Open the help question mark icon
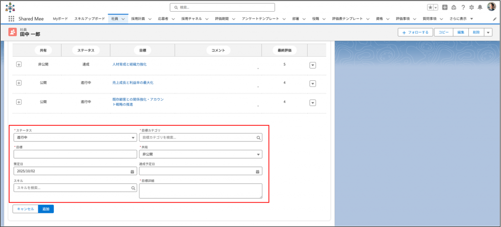This screenshot has height=227, width=501. (462, 7)
